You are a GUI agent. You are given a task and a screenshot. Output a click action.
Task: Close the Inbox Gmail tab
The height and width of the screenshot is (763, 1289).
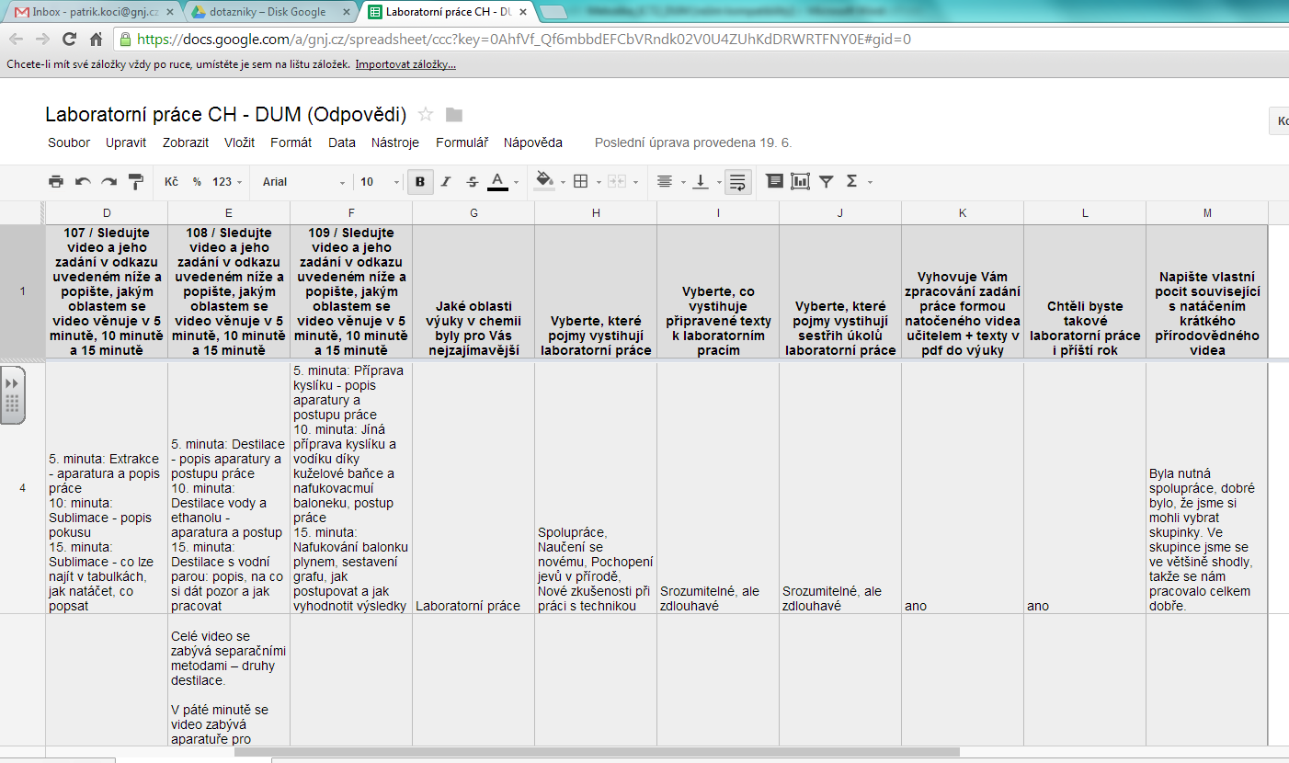coord(170,12)
